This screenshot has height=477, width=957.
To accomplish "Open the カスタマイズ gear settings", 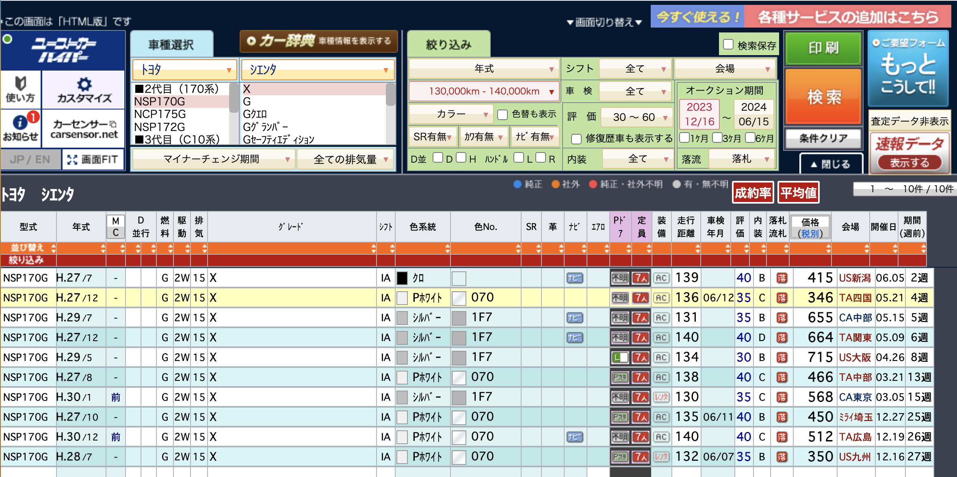I will click(x=84, y=89).
